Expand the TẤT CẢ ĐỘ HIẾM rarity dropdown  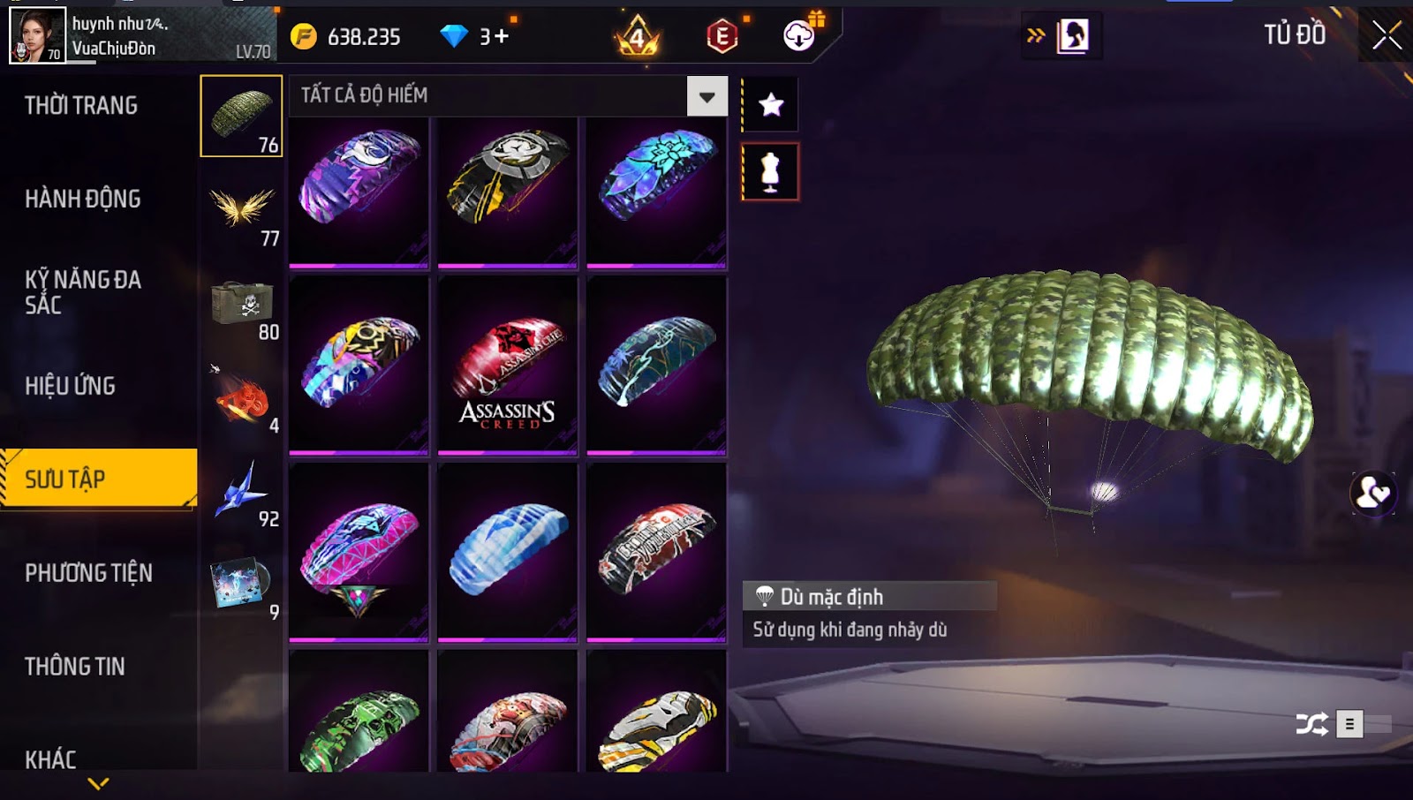pos(707,96)
